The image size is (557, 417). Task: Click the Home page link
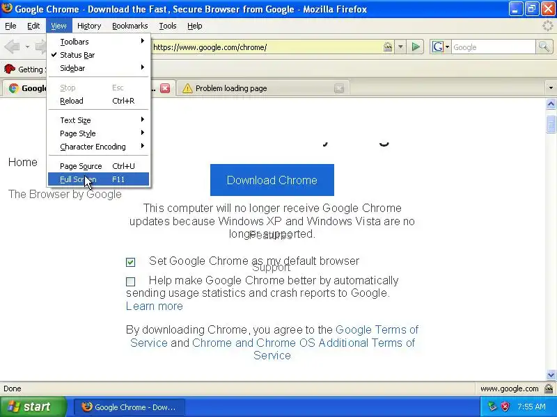click(x=23, y=162)
